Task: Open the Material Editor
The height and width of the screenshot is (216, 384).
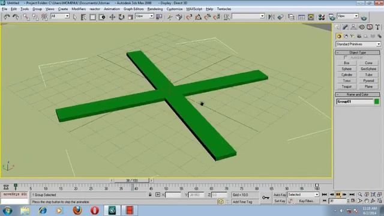Action: (322, 17)
